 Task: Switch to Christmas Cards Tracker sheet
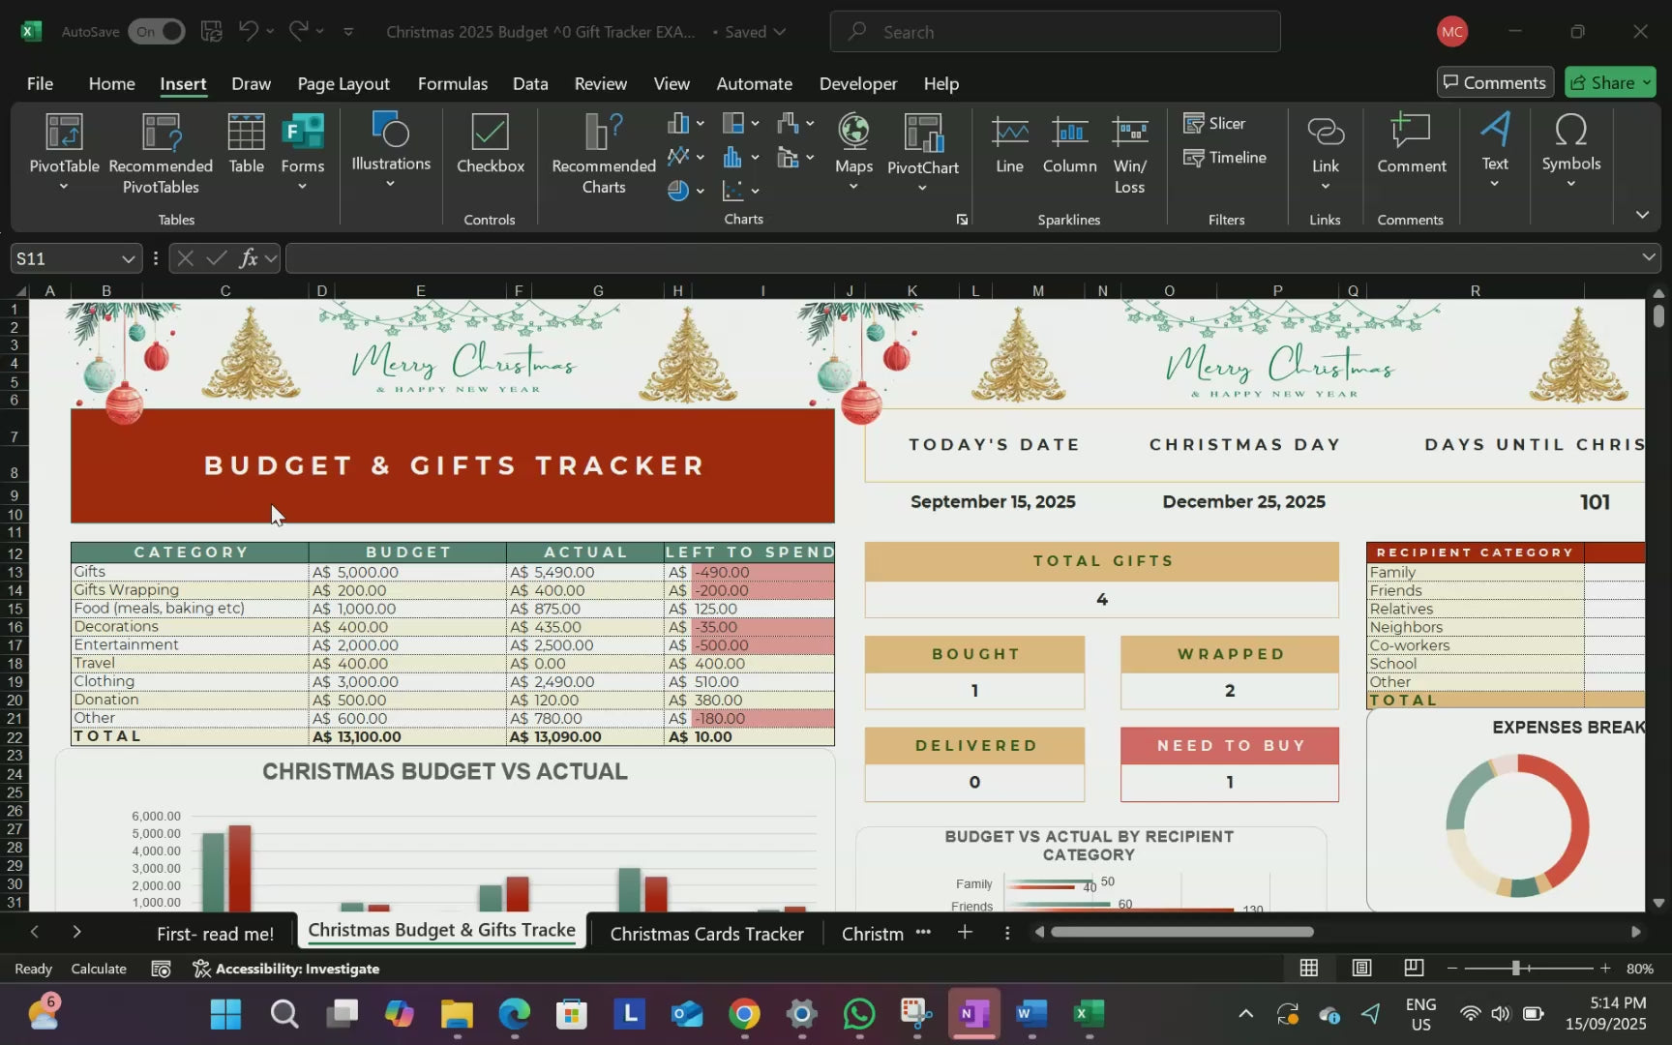click(x=706, y=934)
